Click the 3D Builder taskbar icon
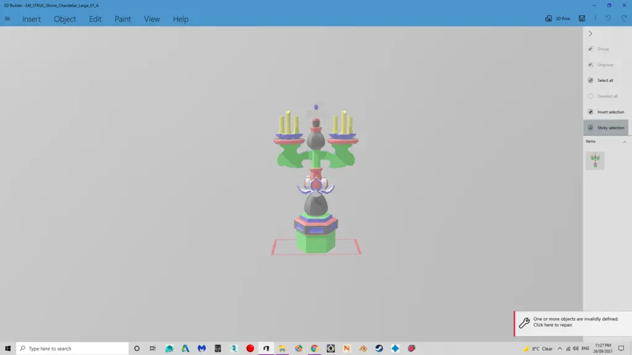 (265, 348)
